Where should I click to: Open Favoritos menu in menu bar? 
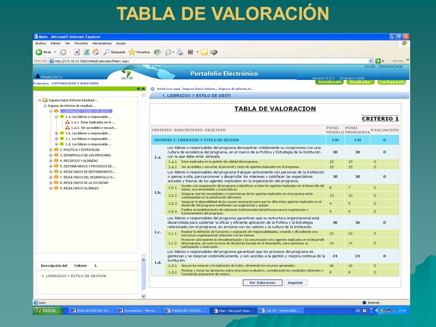(x=81, y=44)
